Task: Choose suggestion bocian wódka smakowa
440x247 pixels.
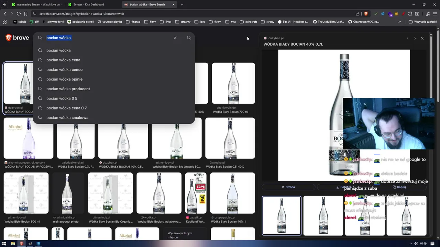Action: (114, 118)
